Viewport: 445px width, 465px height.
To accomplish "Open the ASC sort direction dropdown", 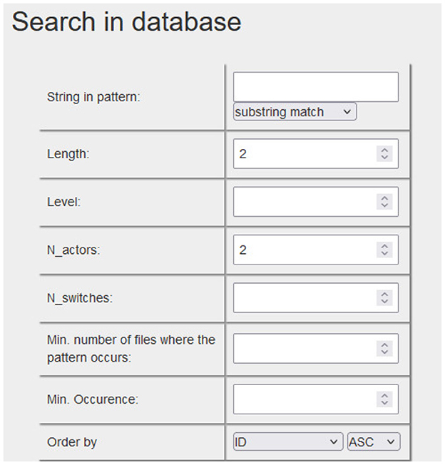I will click(374, 442).
